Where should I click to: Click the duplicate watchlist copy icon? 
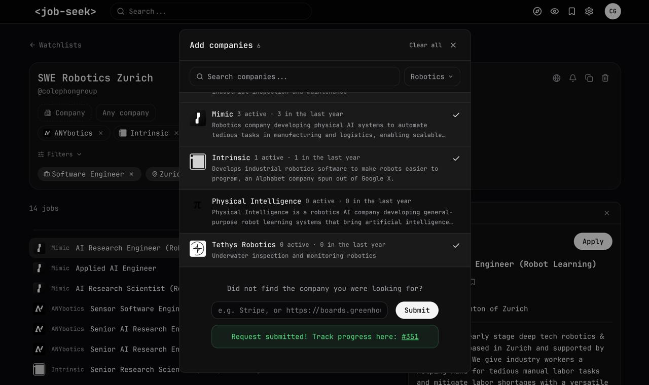pos(589,78)
